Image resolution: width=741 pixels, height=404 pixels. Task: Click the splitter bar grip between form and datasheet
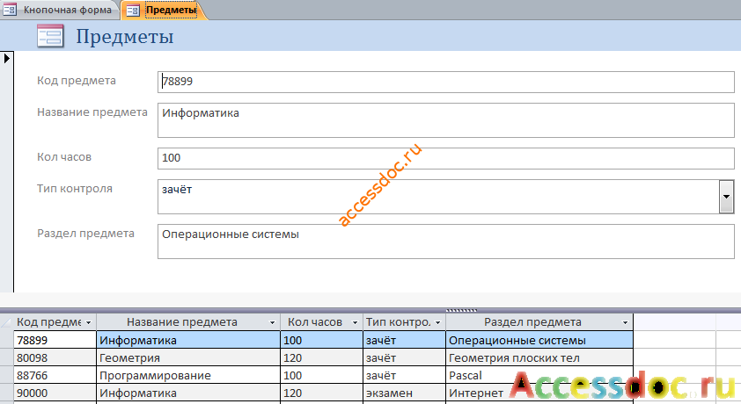(x=462, y=310)
